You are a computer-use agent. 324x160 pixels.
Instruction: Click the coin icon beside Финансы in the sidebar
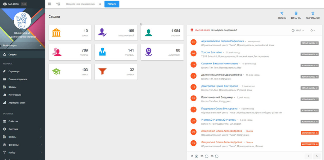(5, 145)
